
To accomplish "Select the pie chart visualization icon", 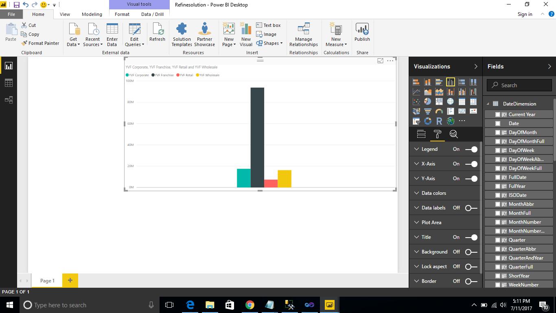I will 428,101.
